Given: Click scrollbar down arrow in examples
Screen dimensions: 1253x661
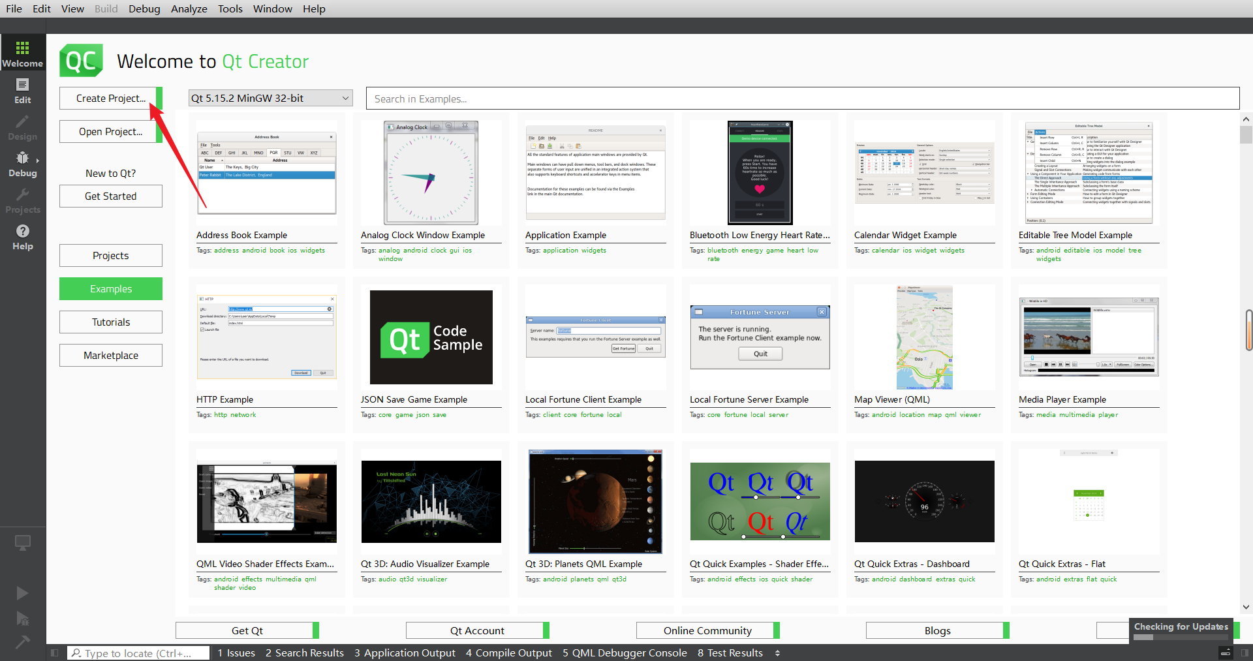Looking at the screenshot, I should pyautogui.click(x=1246, y=607).
